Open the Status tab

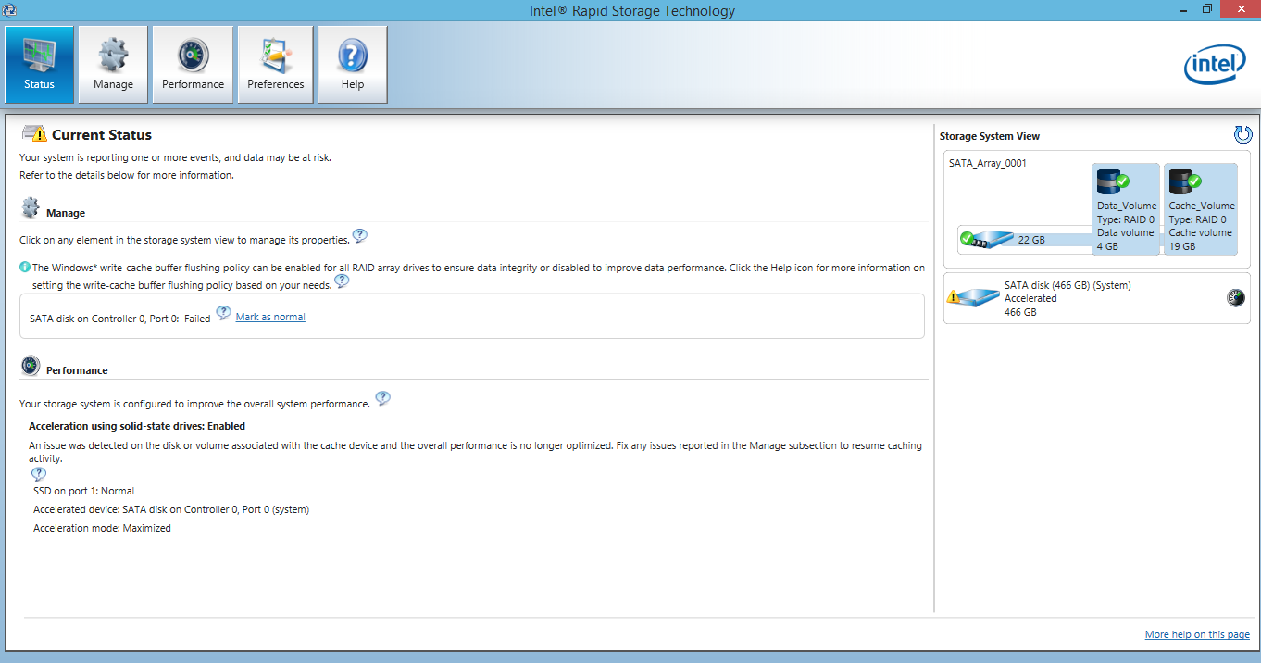tap(40, 64)
